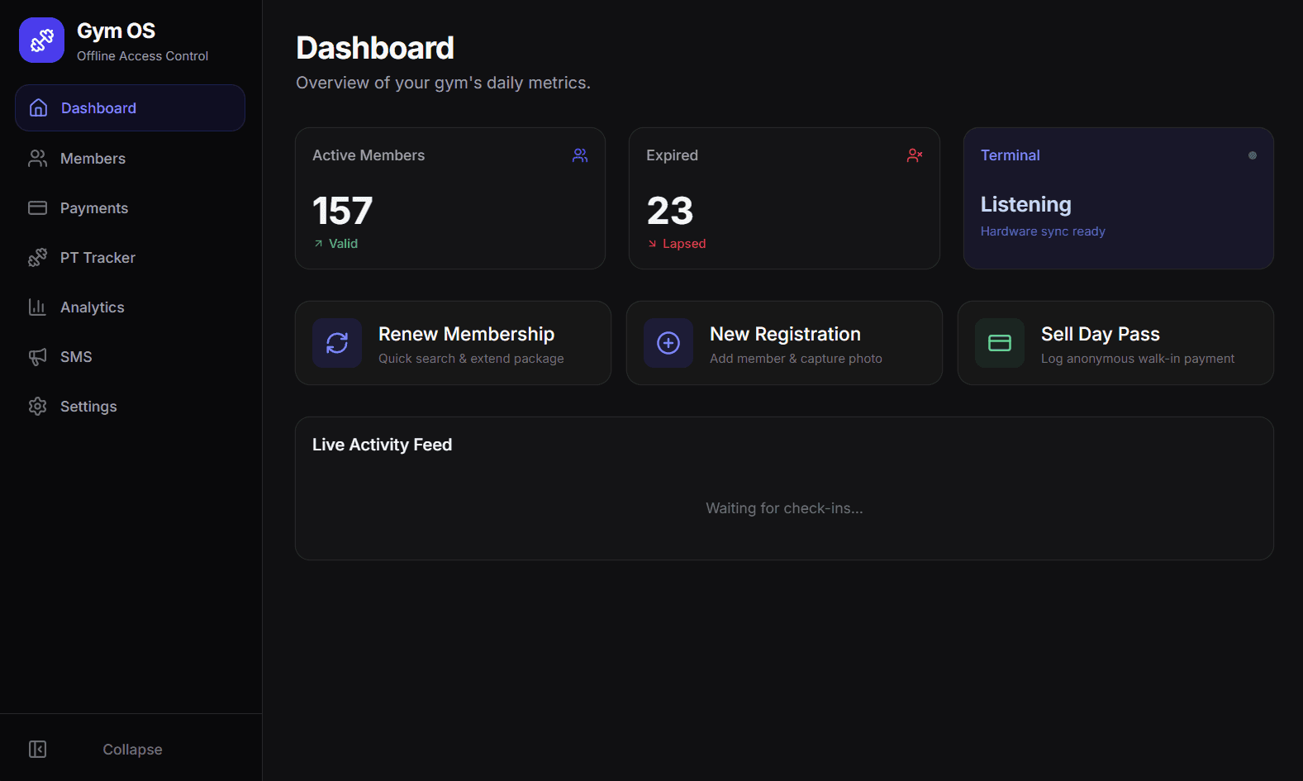Image resolution: width=1303 pixels, height=781 pixels.
Task: Click the Analytics bar chart icon
Action: (x=37, y=307)
